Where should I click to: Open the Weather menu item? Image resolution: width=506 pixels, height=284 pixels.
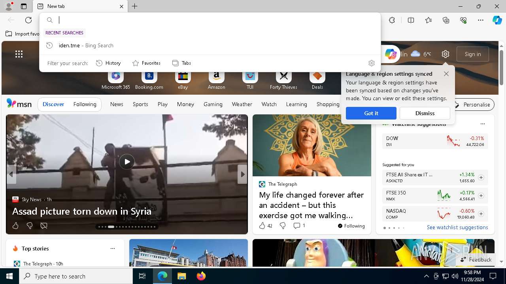[x=242, y=104]
